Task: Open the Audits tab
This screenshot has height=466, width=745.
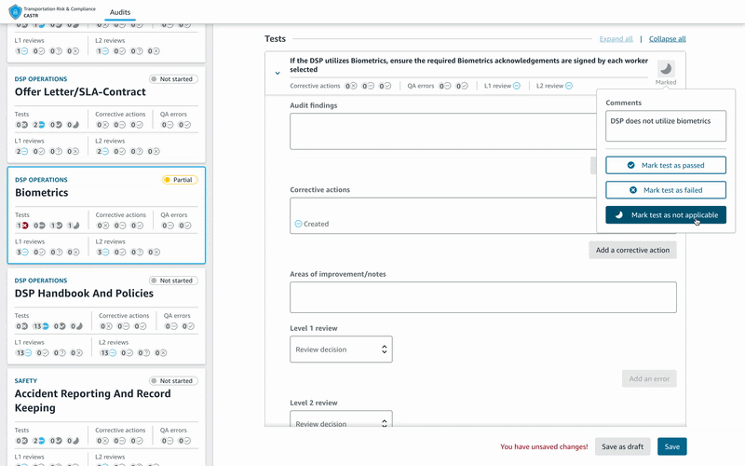Action: tap(120, 12)
